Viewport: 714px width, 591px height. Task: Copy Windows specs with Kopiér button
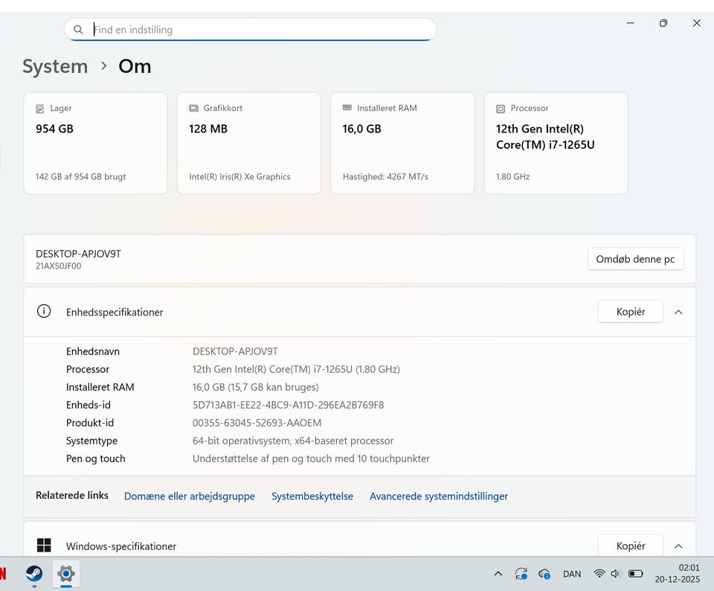tap(630, 546)
